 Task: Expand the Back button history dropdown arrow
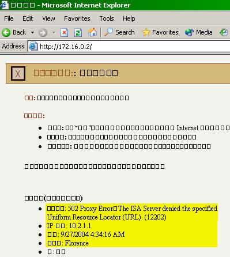point(32,32)
